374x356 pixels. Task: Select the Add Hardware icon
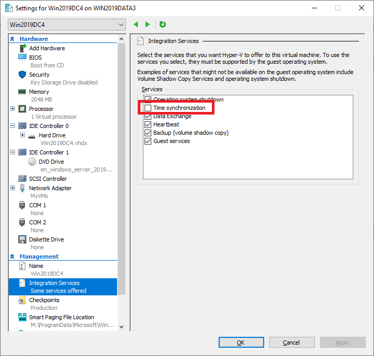pos(22,48)
